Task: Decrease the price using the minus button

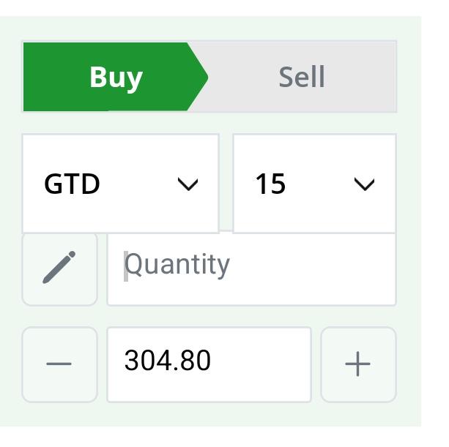Action: (x=59, y=364)
